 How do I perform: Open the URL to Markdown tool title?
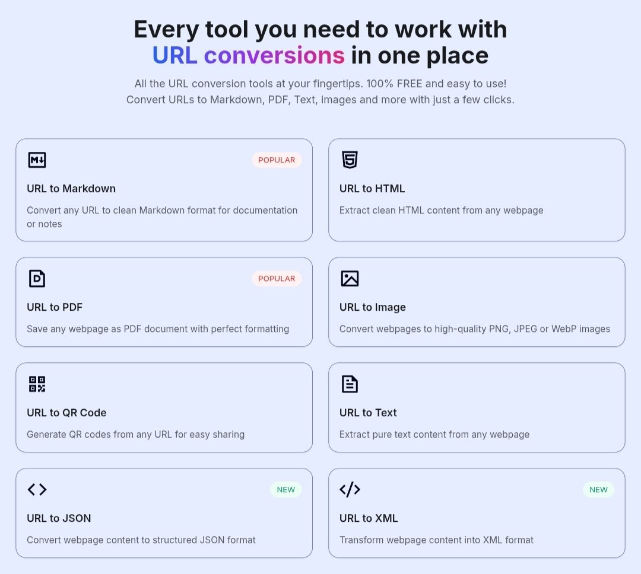[x=71, y=189]
